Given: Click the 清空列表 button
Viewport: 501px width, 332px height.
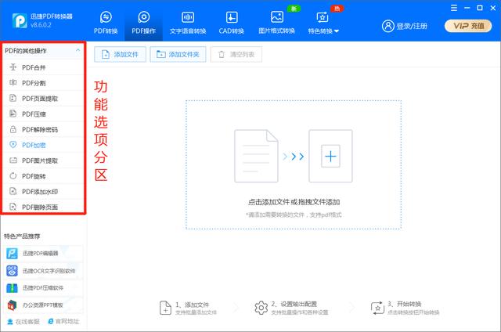Looking at the screenshot, I should pos(236,54).
